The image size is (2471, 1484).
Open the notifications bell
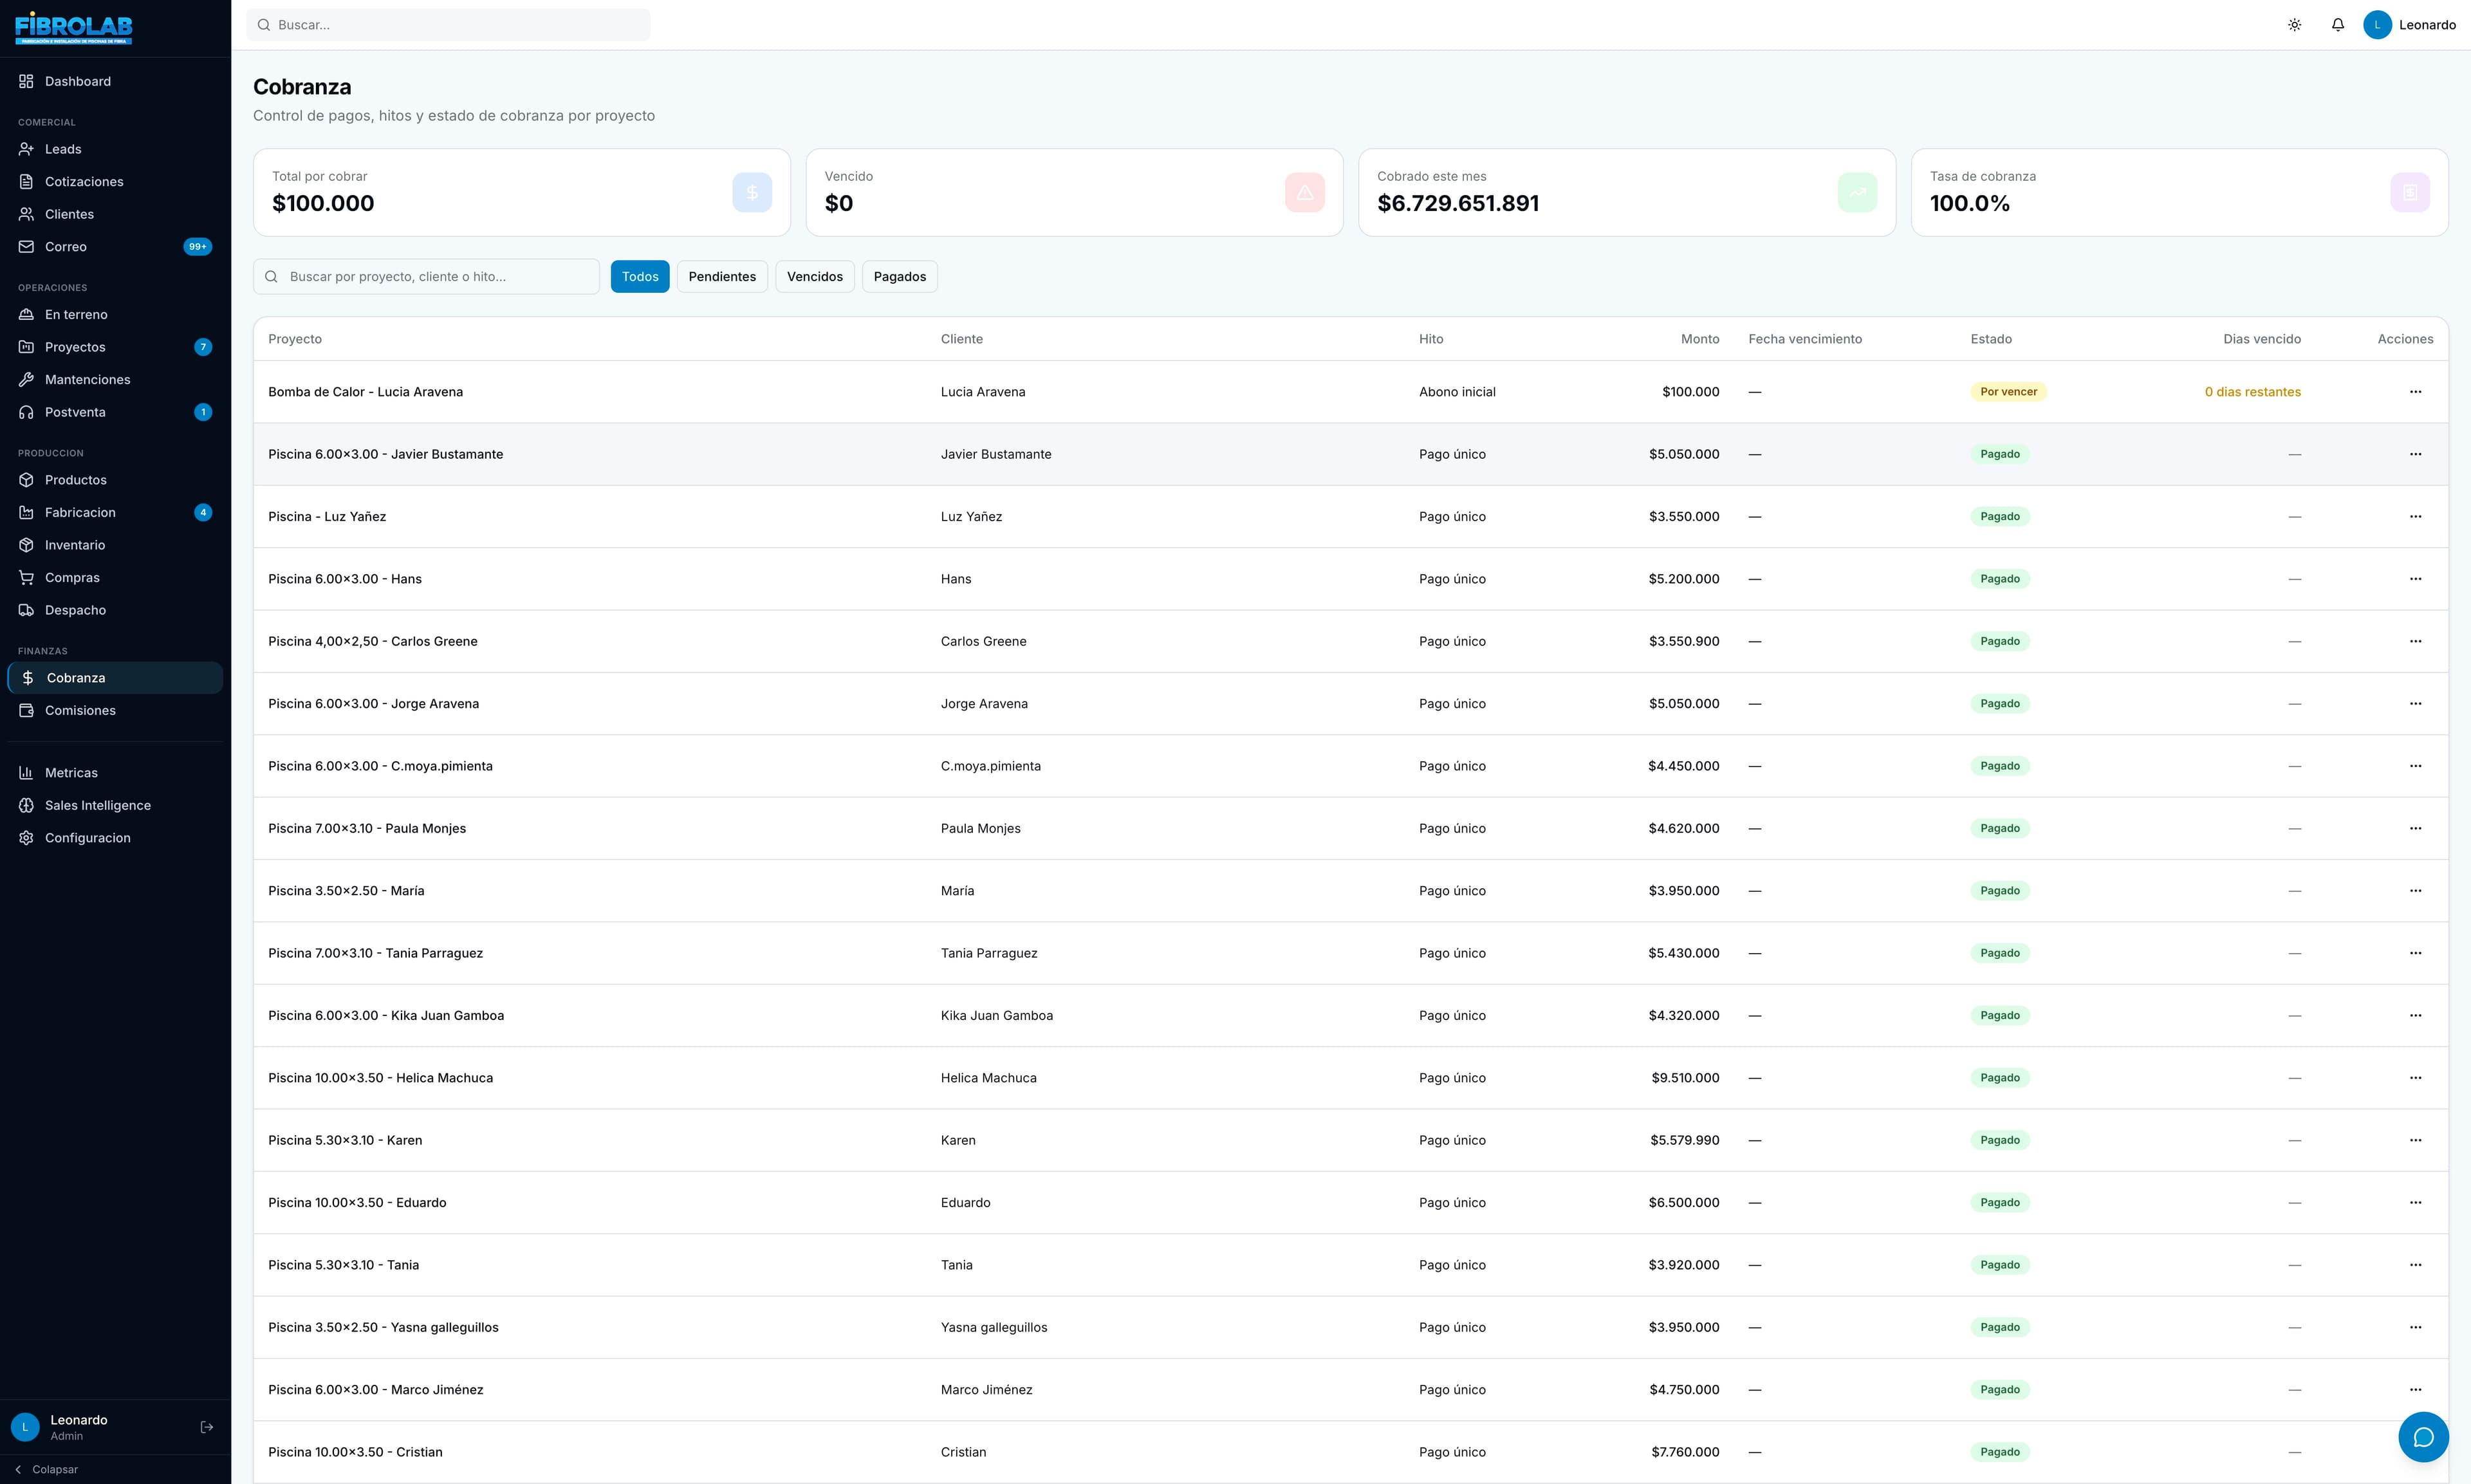[x=2337, y=25]
